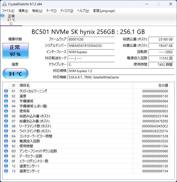Click status orb for ID 09 ライトコマンド数
This screenshot has height=182, width=177.
point(6,131)
